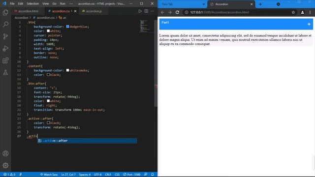
Task: Click line number 27 in the gutter
Action: point(19,136)
